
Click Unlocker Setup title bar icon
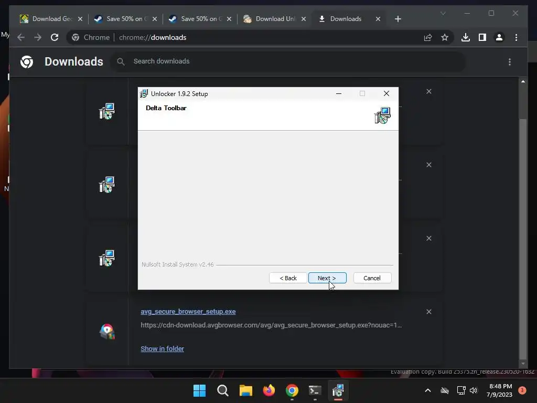pyautogui.click(x=144, y=93)
